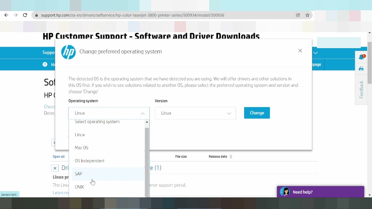
Task: Open the Need help? chat widget
Action: (321, 192)
